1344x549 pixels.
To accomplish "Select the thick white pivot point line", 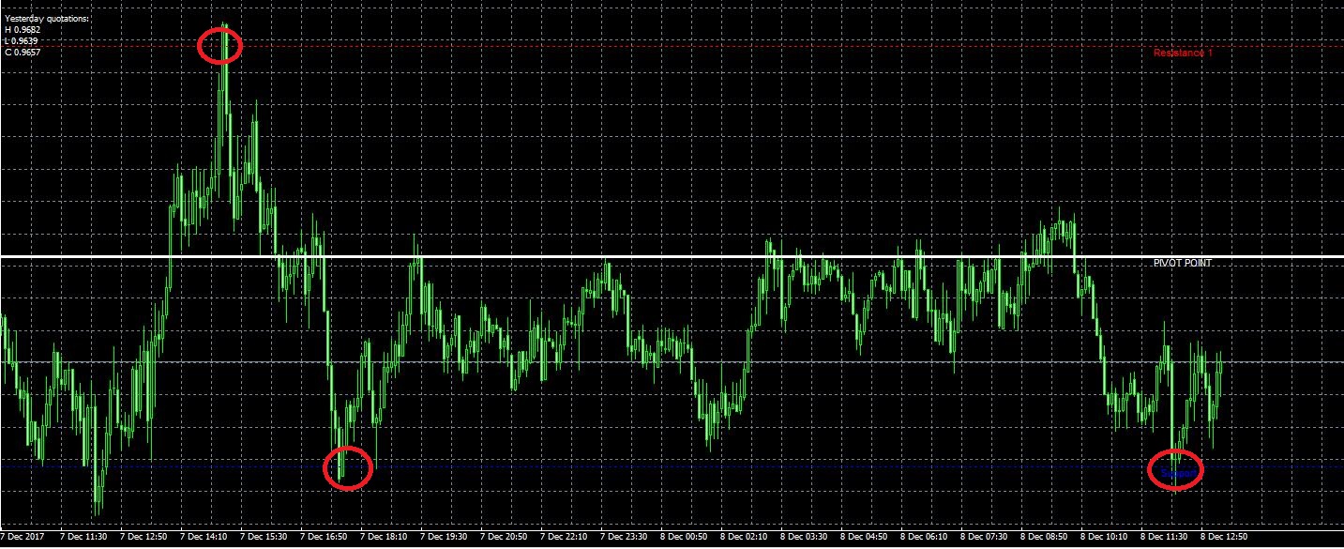I will coord(672,256).
